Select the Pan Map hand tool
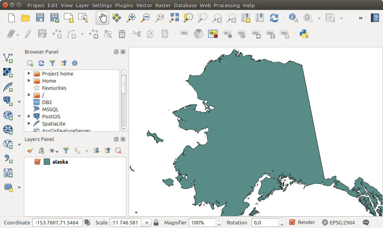The height and width of the screenshot is (228, 383). [103, 18]
